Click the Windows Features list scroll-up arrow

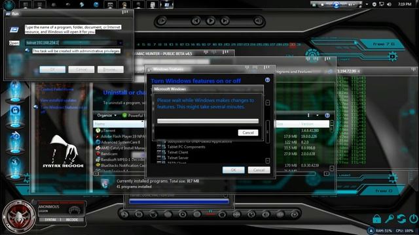(268, 102)
